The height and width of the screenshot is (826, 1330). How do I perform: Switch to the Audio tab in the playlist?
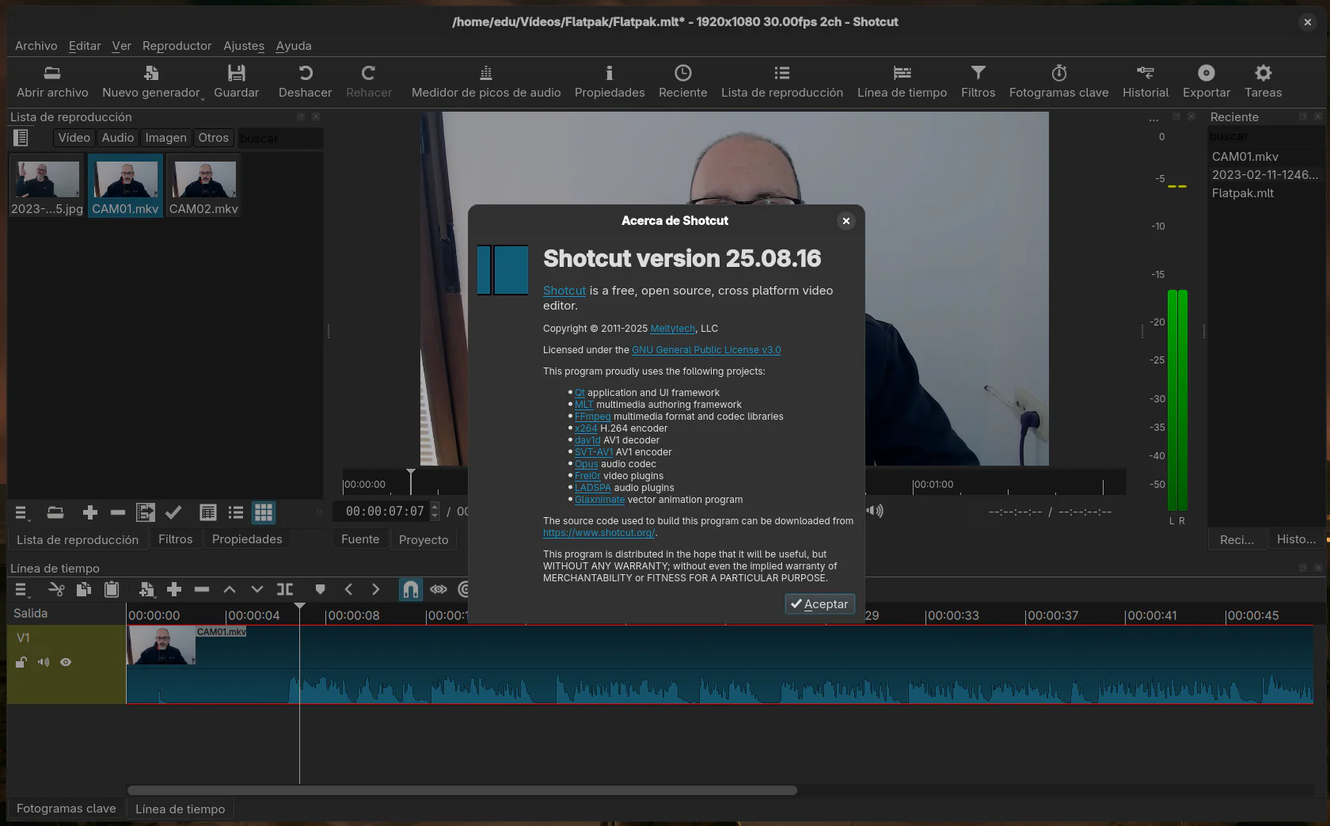[x=117, y=137]
